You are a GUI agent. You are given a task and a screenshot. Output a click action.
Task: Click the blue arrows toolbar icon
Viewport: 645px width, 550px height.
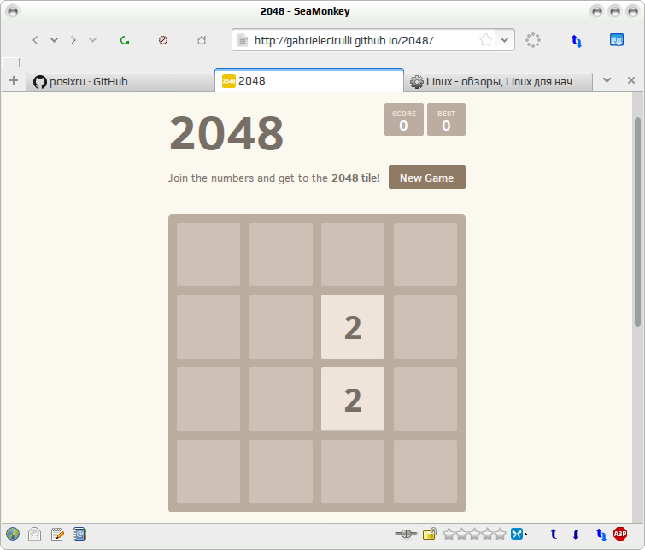click(x=577, y=41)
